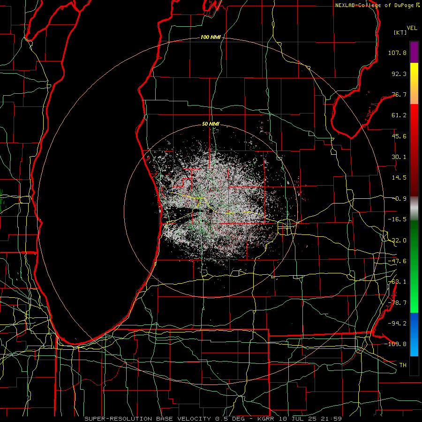The image size is (422, 422).
Task: Click the radar site center of the echoes
Action: 211,211
